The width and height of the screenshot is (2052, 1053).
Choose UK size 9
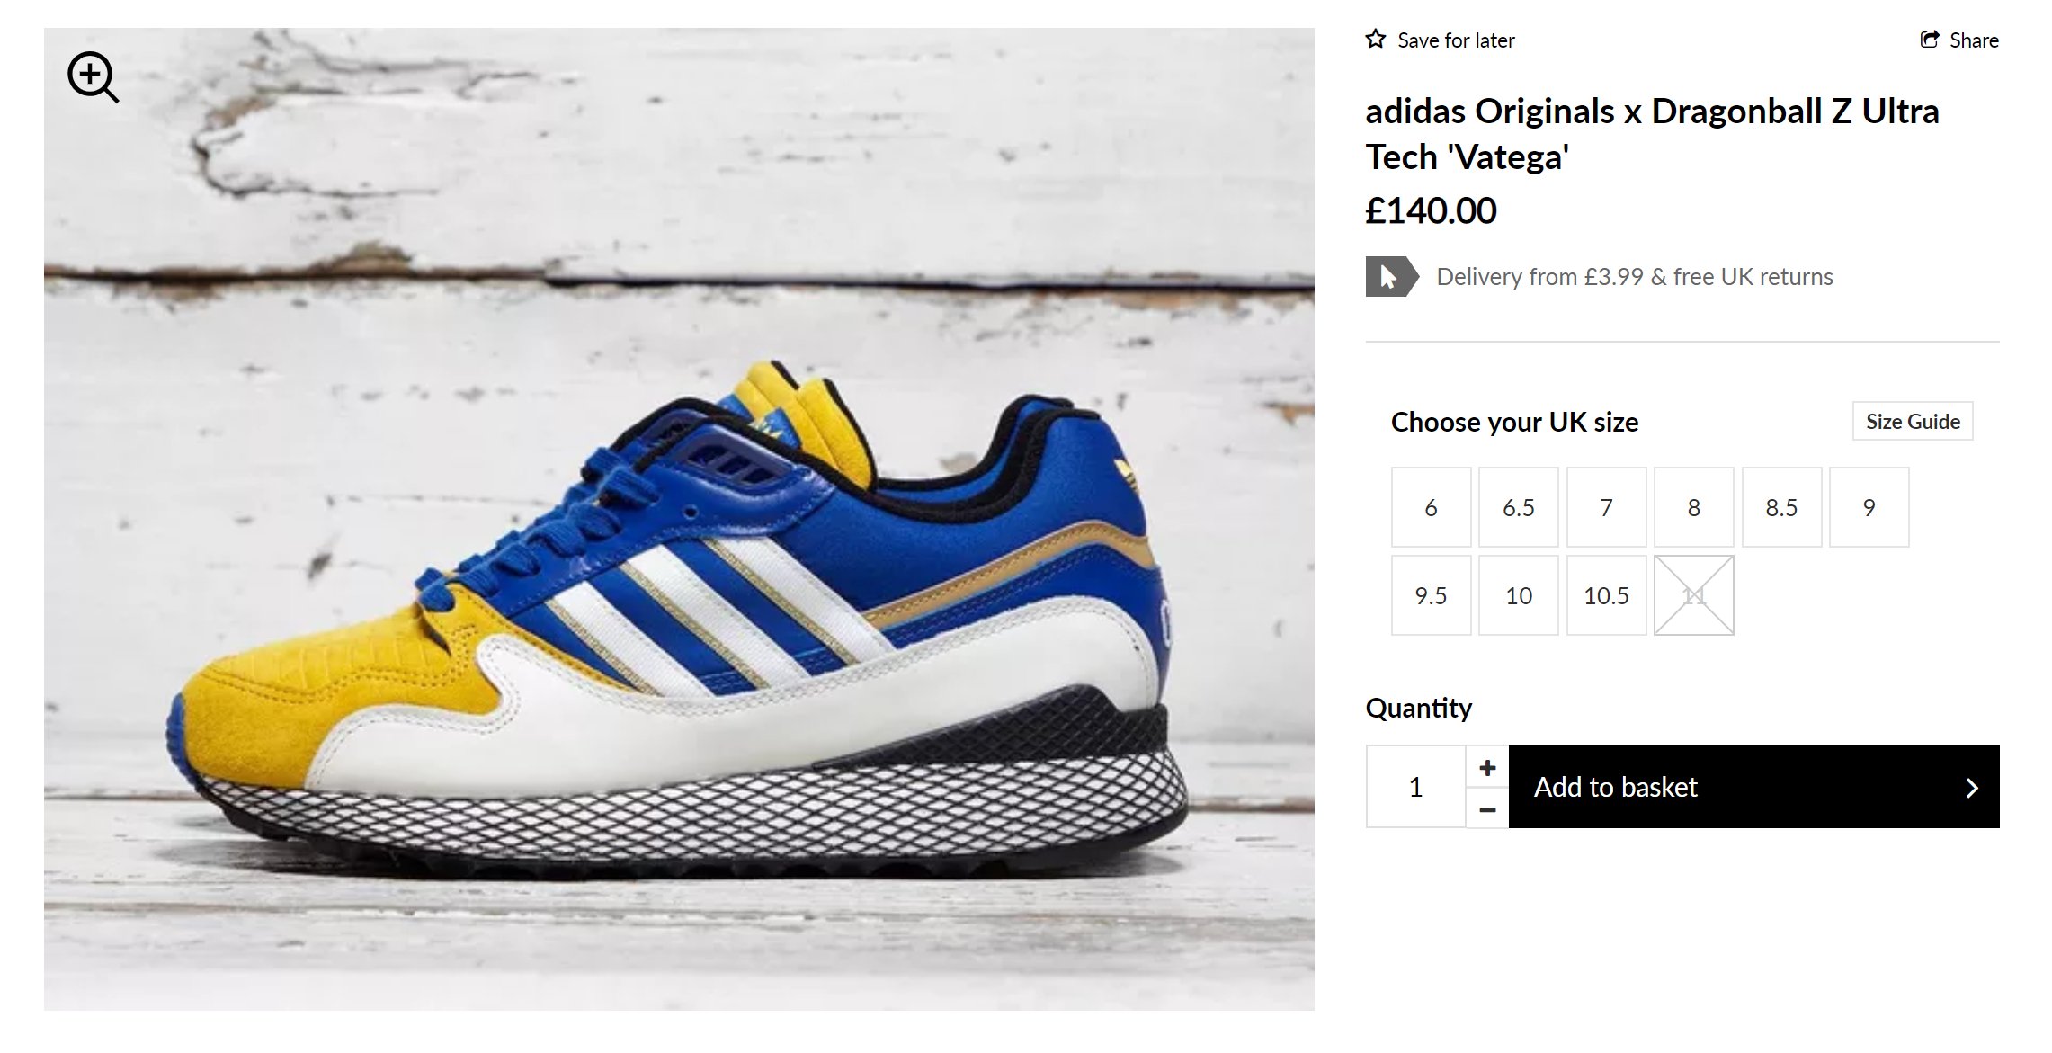(1869, 507)
